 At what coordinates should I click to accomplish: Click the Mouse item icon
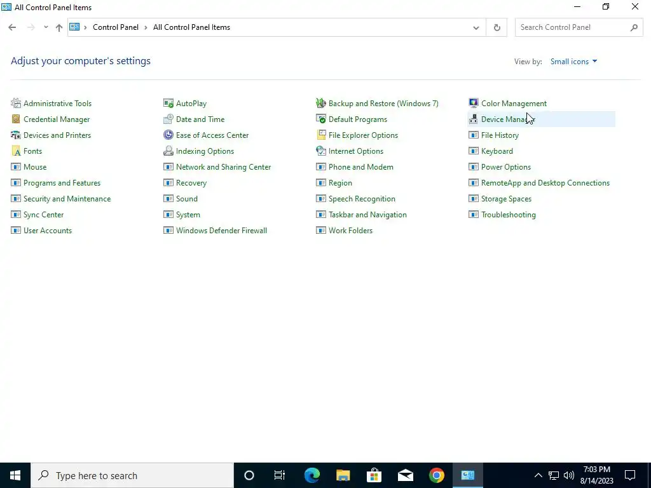point(16,167)
